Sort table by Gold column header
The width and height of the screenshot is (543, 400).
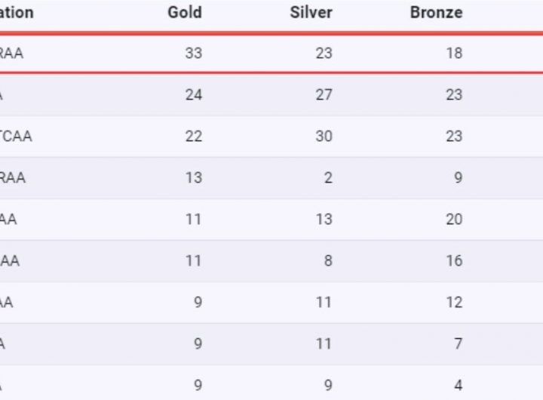(x=185, y=13)
